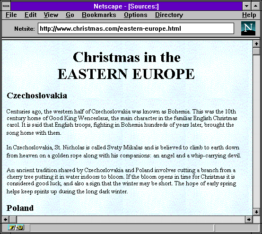This screenshot has width=262, height=234.
Task: Open the File menu
Action: [11, 15]
